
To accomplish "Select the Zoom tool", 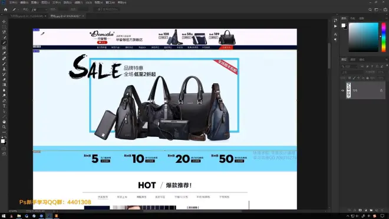I will 4,127.
